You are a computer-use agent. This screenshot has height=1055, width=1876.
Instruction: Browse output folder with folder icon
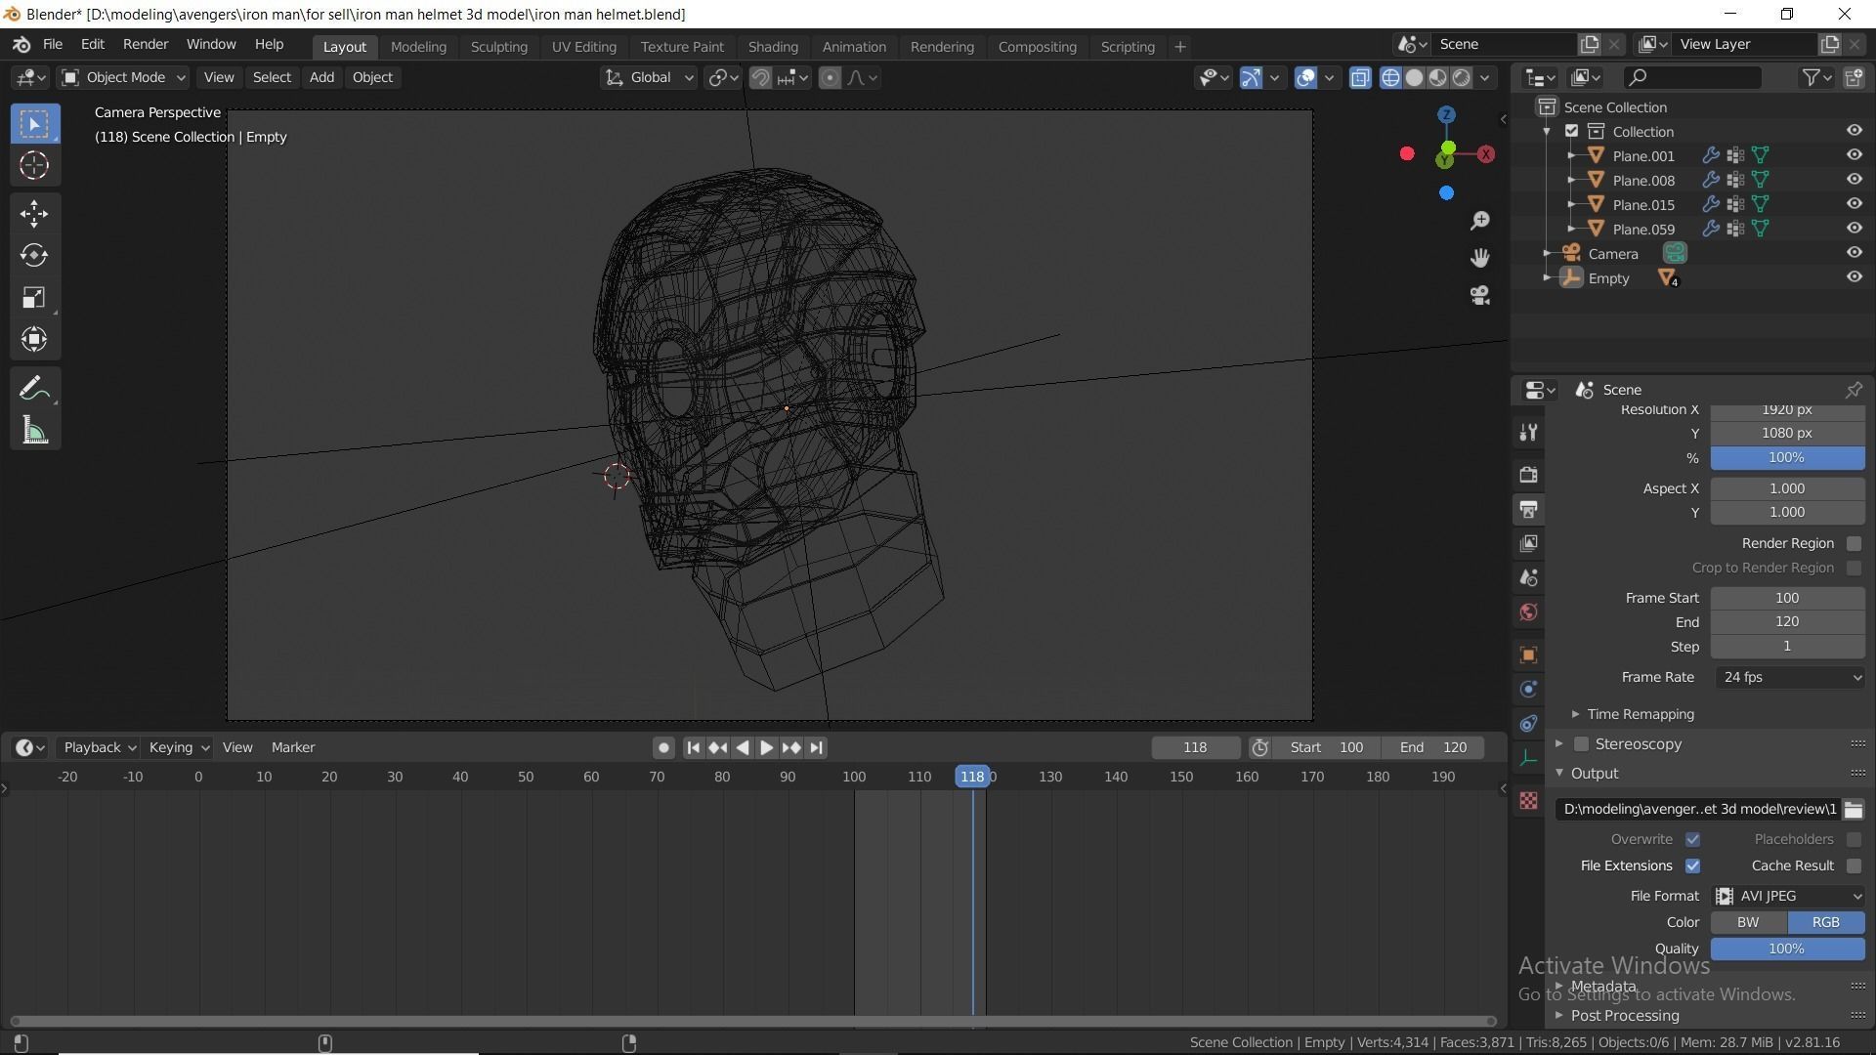click(1853, 809)
